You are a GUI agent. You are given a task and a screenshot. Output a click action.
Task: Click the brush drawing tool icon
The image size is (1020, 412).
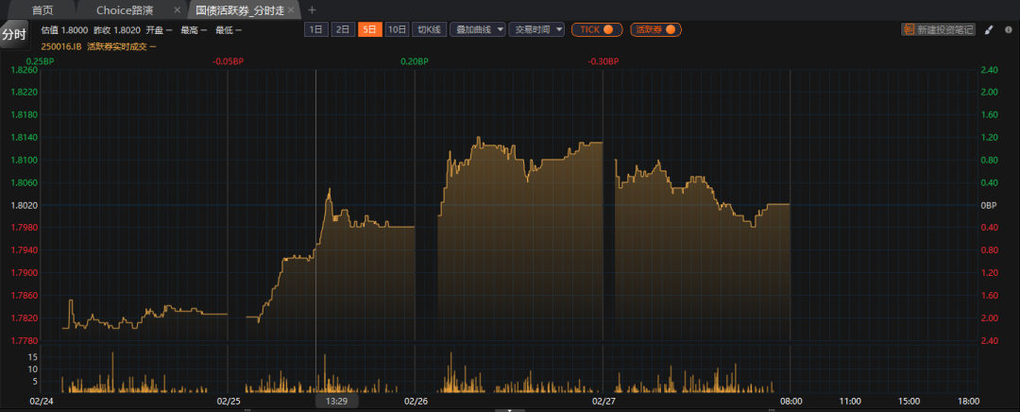tap(989, 29)
